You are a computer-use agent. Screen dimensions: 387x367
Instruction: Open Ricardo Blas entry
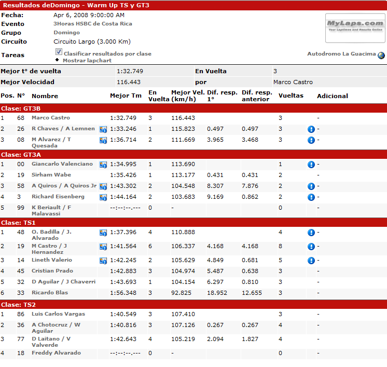50,292
